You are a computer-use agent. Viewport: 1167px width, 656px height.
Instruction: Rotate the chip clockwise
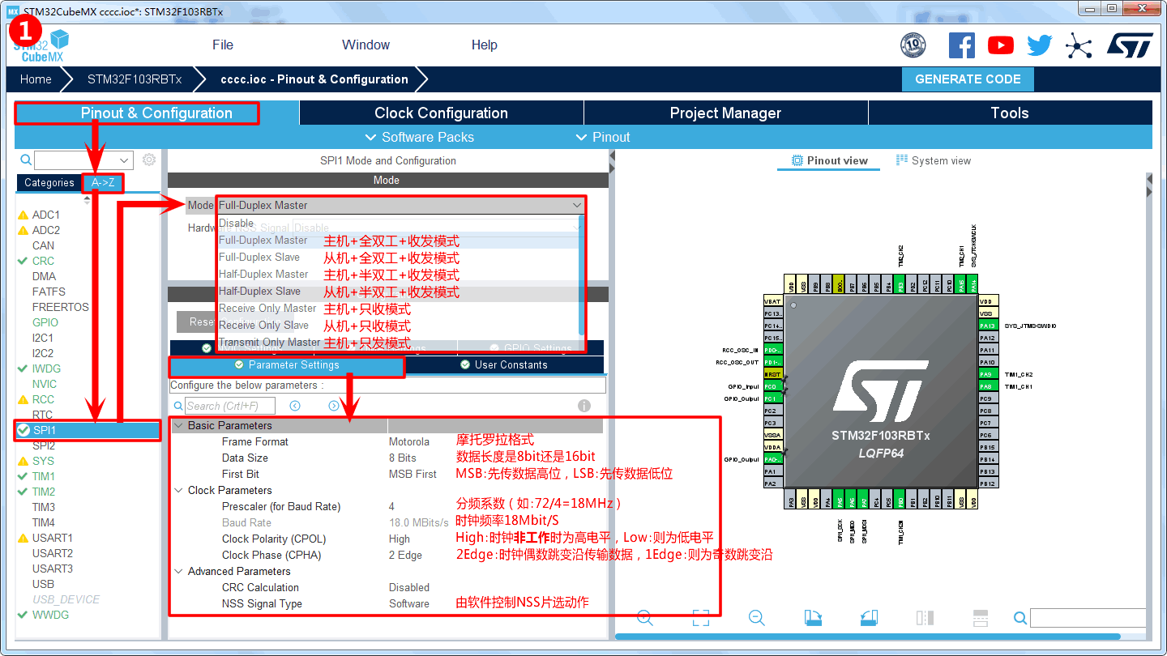[813, 618]
